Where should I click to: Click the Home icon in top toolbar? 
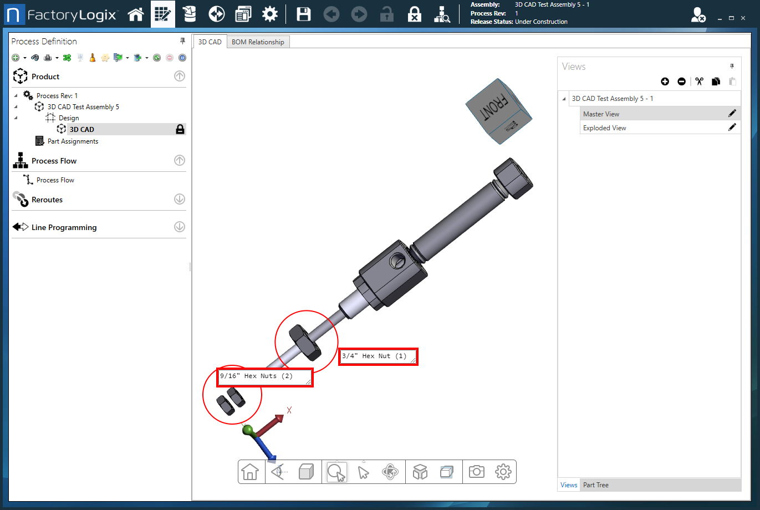[136, 14]
